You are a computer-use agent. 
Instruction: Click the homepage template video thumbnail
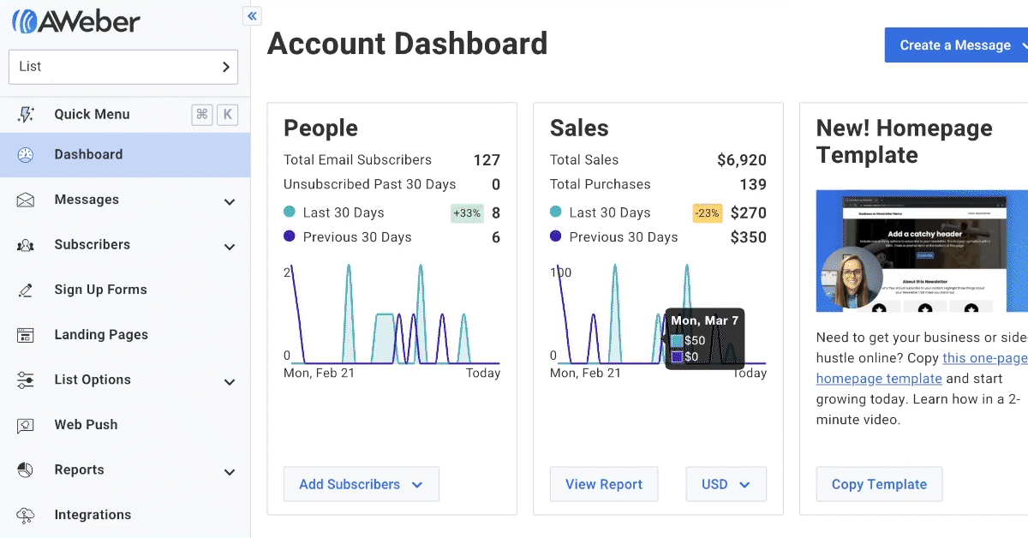coord(922,250)
